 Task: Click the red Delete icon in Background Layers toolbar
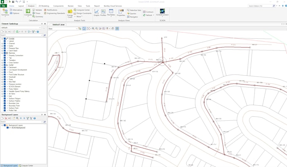pyautogui.click(x=6, y=118)
